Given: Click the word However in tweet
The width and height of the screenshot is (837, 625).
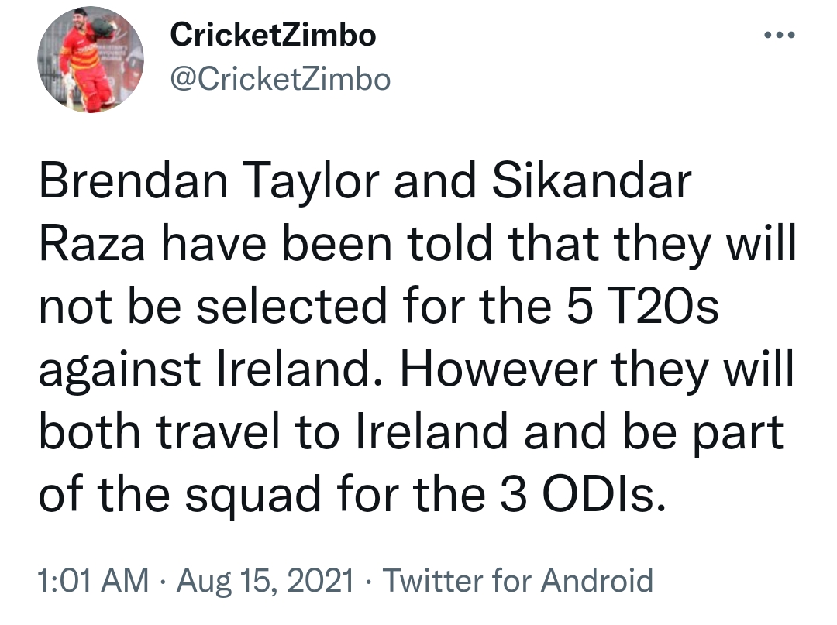Looking at the screenshot, I should tap(499, 369).
